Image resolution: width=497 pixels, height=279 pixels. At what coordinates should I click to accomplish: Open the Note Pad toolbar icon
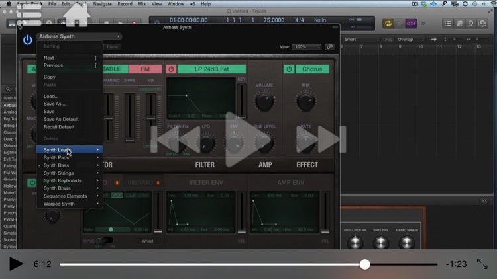tap(459, 24)
